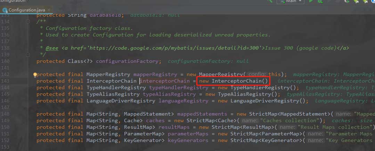The image size is (375, 151).
Task: Click line number 140 in the gutter
Action: (x=5, y=61)
